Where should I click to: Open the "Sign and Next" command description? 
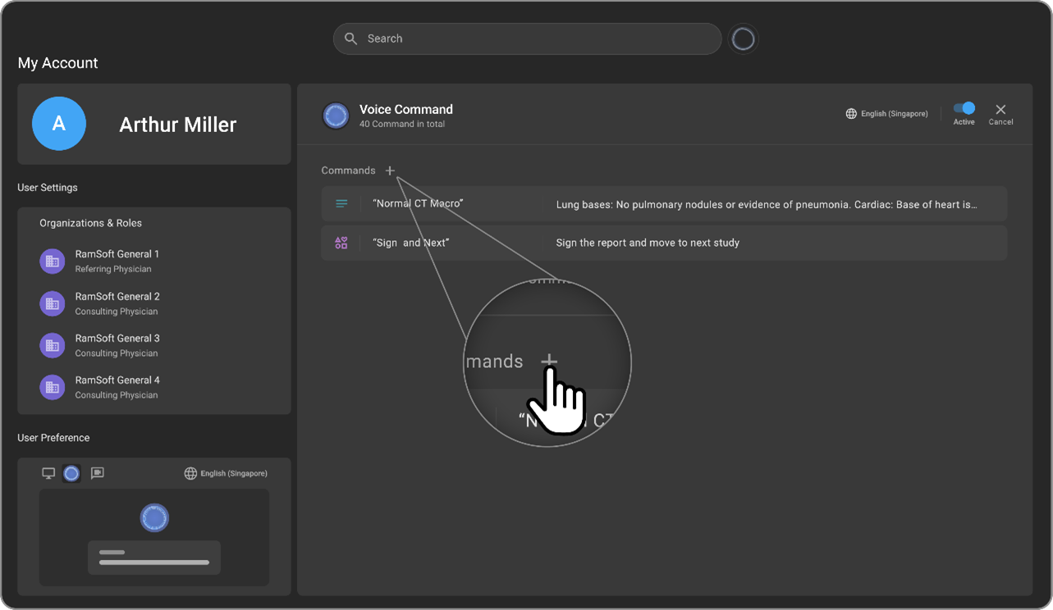(648, 243)
